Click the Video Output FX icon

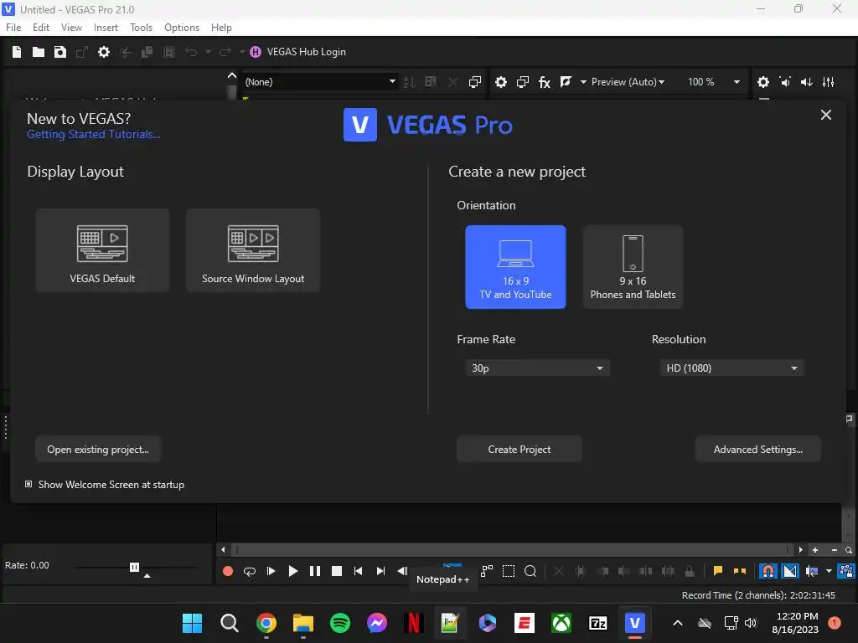(545, 82)
